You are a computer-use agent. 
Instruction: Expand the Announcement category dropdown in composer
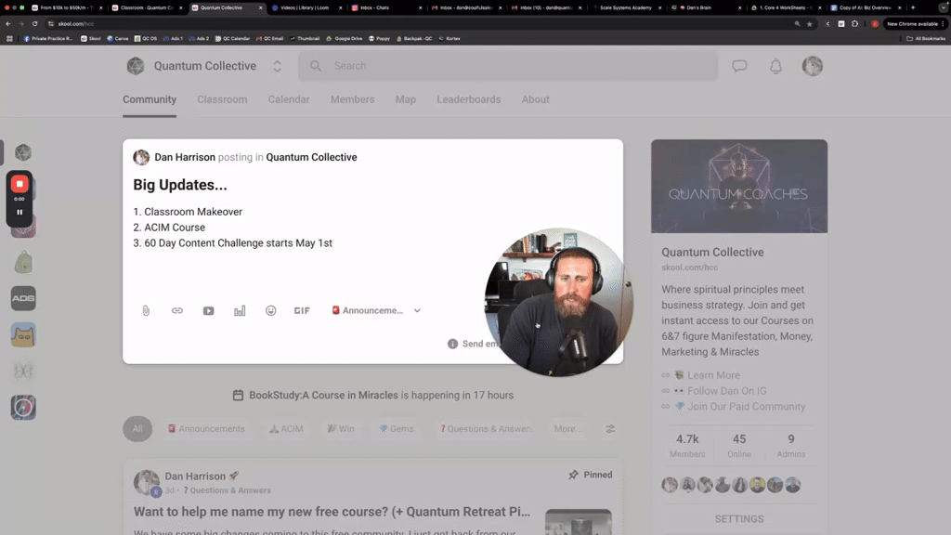[417, 310]
